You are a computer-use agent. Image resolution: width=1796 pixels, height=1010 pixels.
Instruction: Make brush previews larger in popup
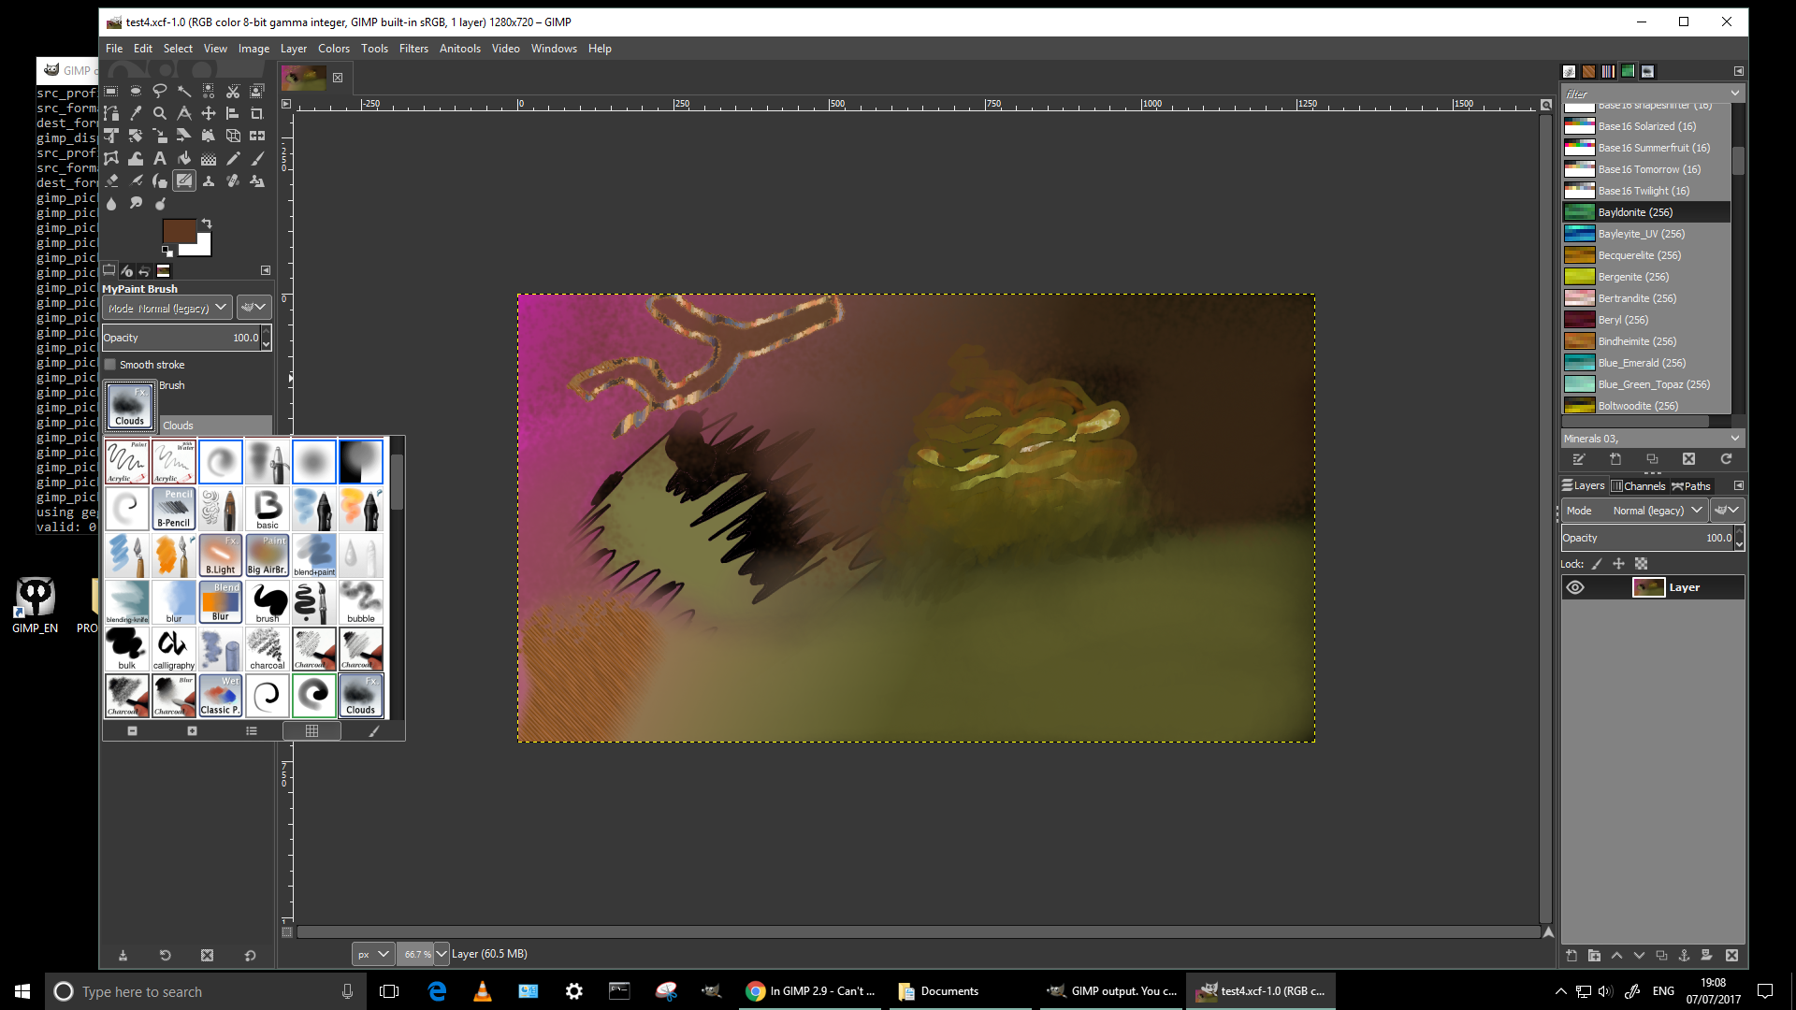(192, 731)
